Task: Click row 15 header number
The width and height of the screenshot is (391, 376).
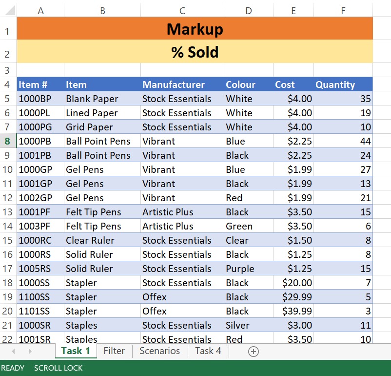Action: pos(8,241)
